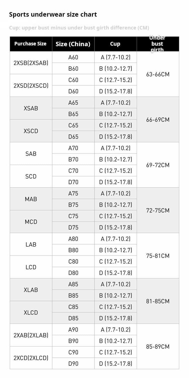The image size is (189, 378).
Task: Select the Under bust girth header
Action: [157, 44]
